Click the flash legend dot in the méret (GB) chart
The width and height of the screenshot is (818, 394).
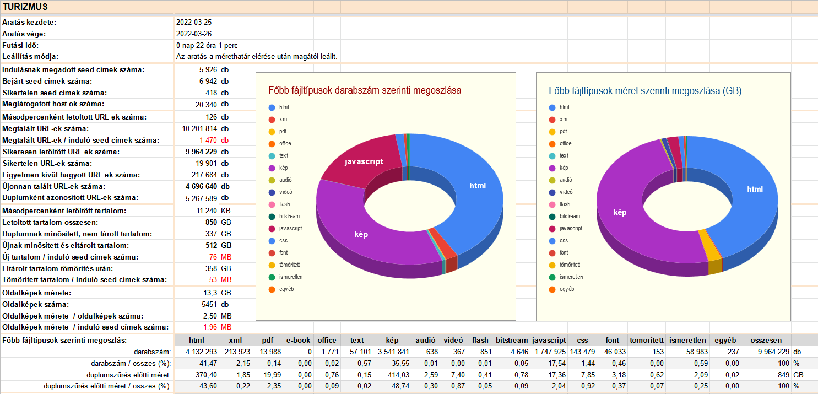552,204
